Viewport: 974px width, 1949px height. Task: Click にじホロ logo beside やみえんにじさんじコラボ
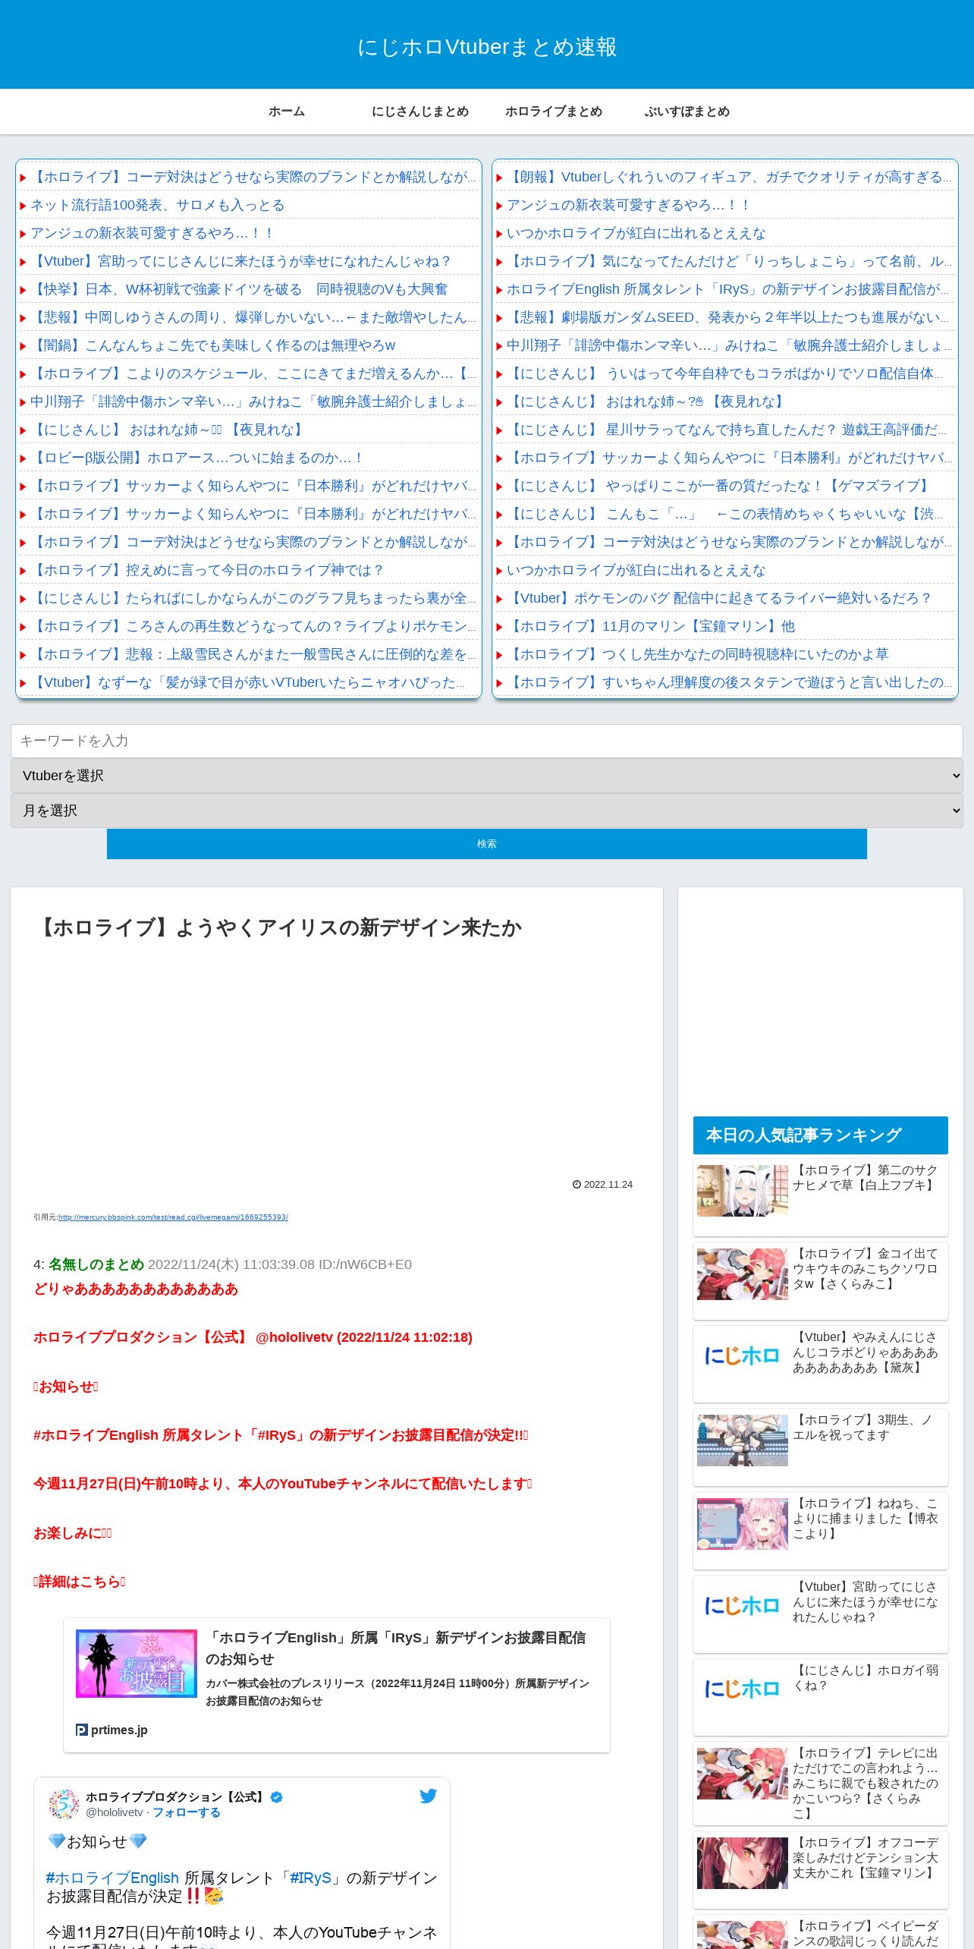coord(743,1356)
